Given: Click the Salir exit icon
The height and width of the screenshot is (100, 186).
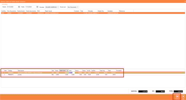Looking at the screenshot, I should (x=183, y=97).
